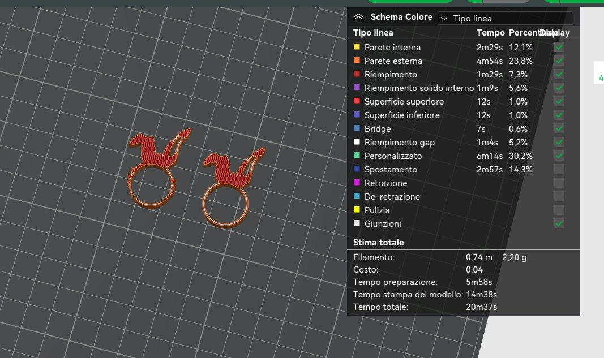Click the Tempo column header
Screen dimensions: 604x358
tap(490, 33)
